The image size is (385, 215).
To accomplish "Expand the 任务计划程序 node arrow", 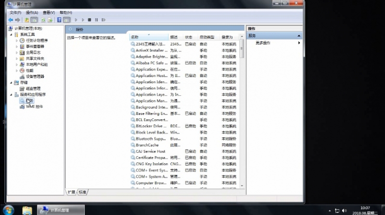I will coord(17,40).
